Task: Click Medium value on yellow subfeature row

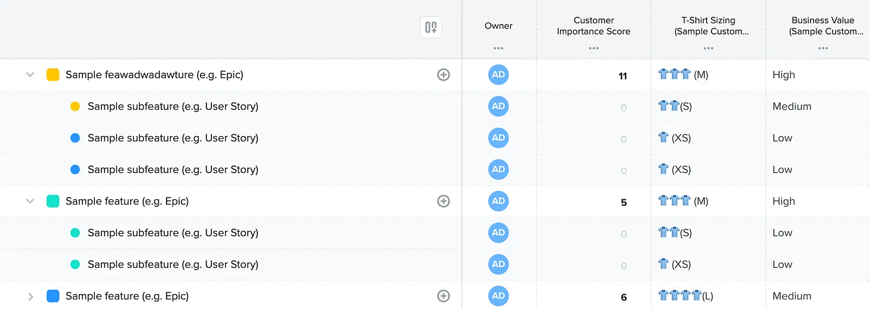Action: [x=792, y=106]
